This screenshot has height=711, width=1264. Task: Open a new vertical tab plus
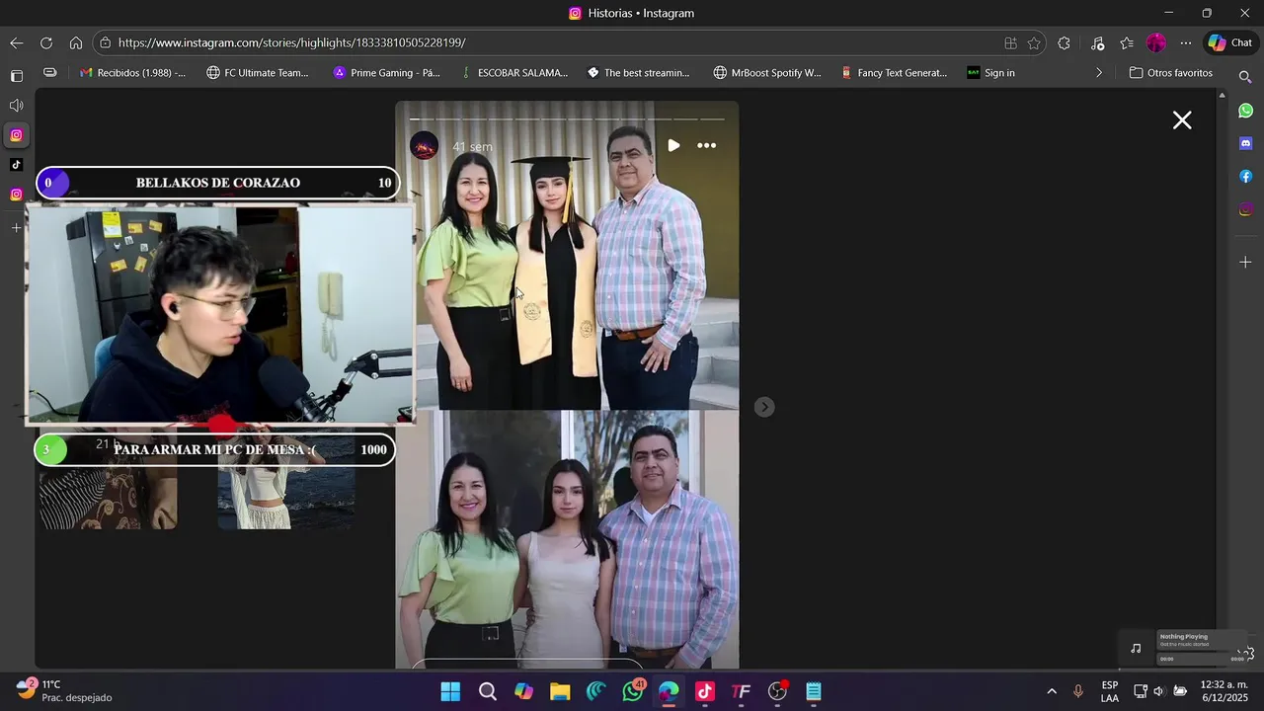click(x=16, y=228)
